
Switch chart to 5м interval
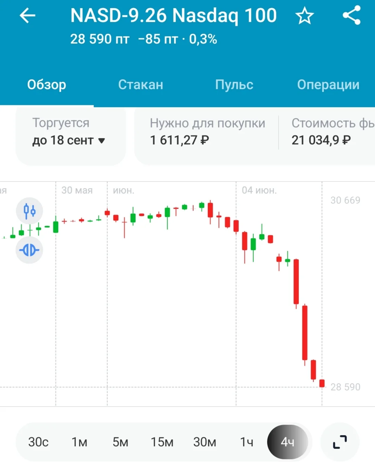pyautogui.click(x=120, y=442)
